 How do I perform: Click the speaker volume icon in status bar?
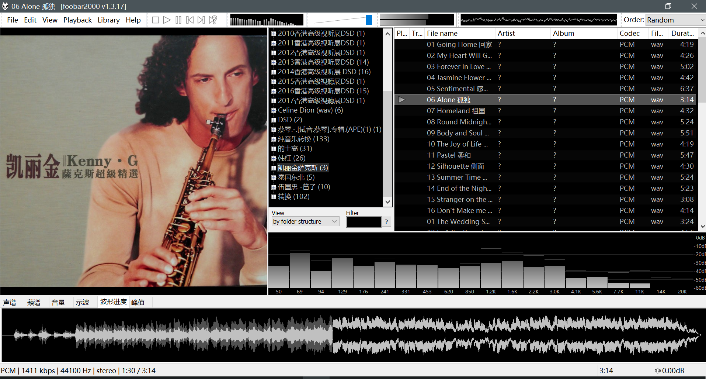[x=657, y=371]
